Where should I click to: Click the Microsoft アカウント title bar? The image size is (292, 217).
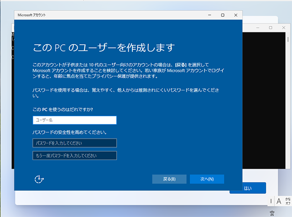point(114,15)
